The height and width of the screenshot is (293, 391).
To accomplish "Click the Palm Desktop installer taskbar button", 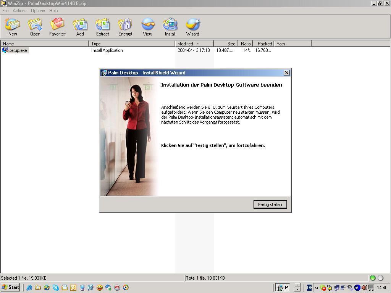I will click(x=283, y=288).
